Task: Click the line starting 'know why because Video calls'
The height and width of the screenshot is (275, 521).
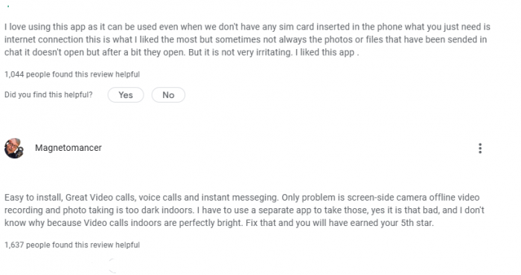Action: click(219, 222)
